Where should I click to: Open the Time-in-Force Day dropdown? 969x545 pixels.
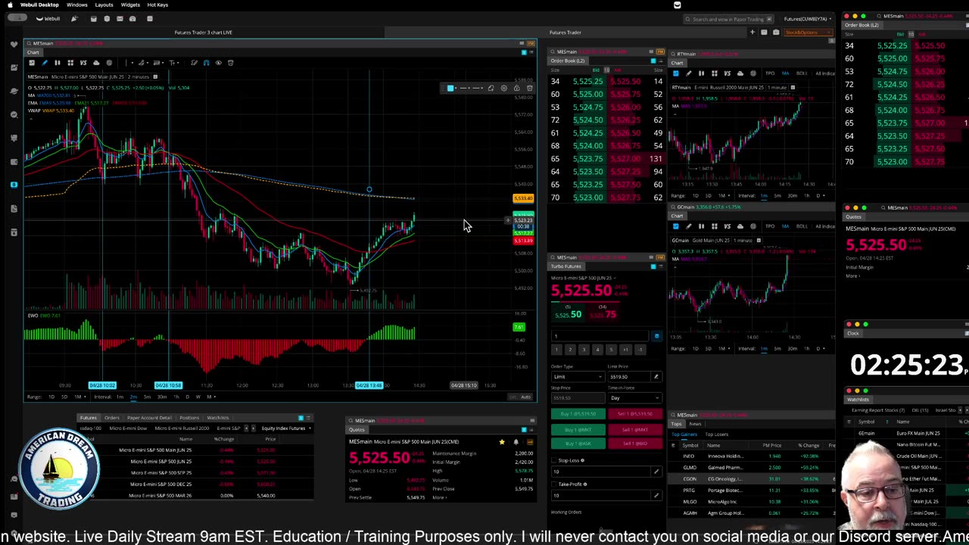634,397
